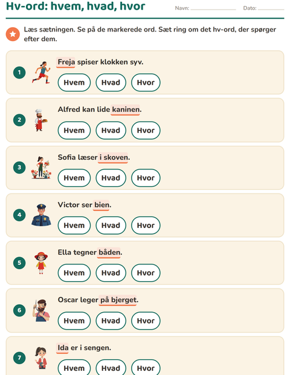Screen dimensions: 290x375
Task: Select Hvad for Alfred kan lide kaninen
Action: pyautogui.click(x=111, y=130)
